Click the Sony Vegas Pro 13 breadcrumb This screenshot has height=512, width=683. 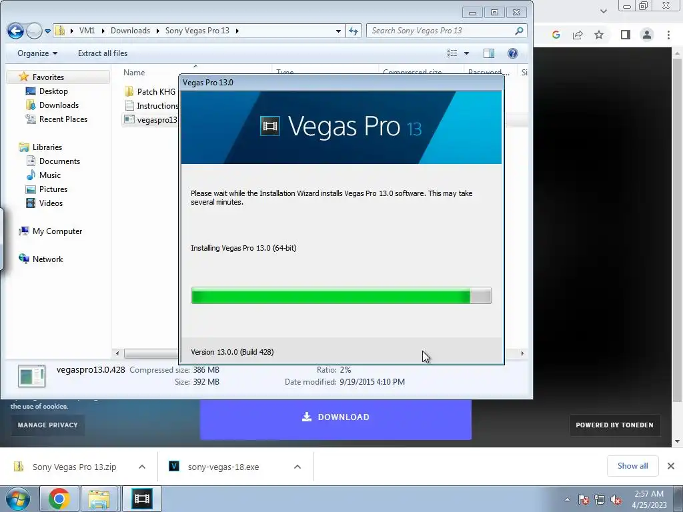pyautogui.click(x=197, y=31)
